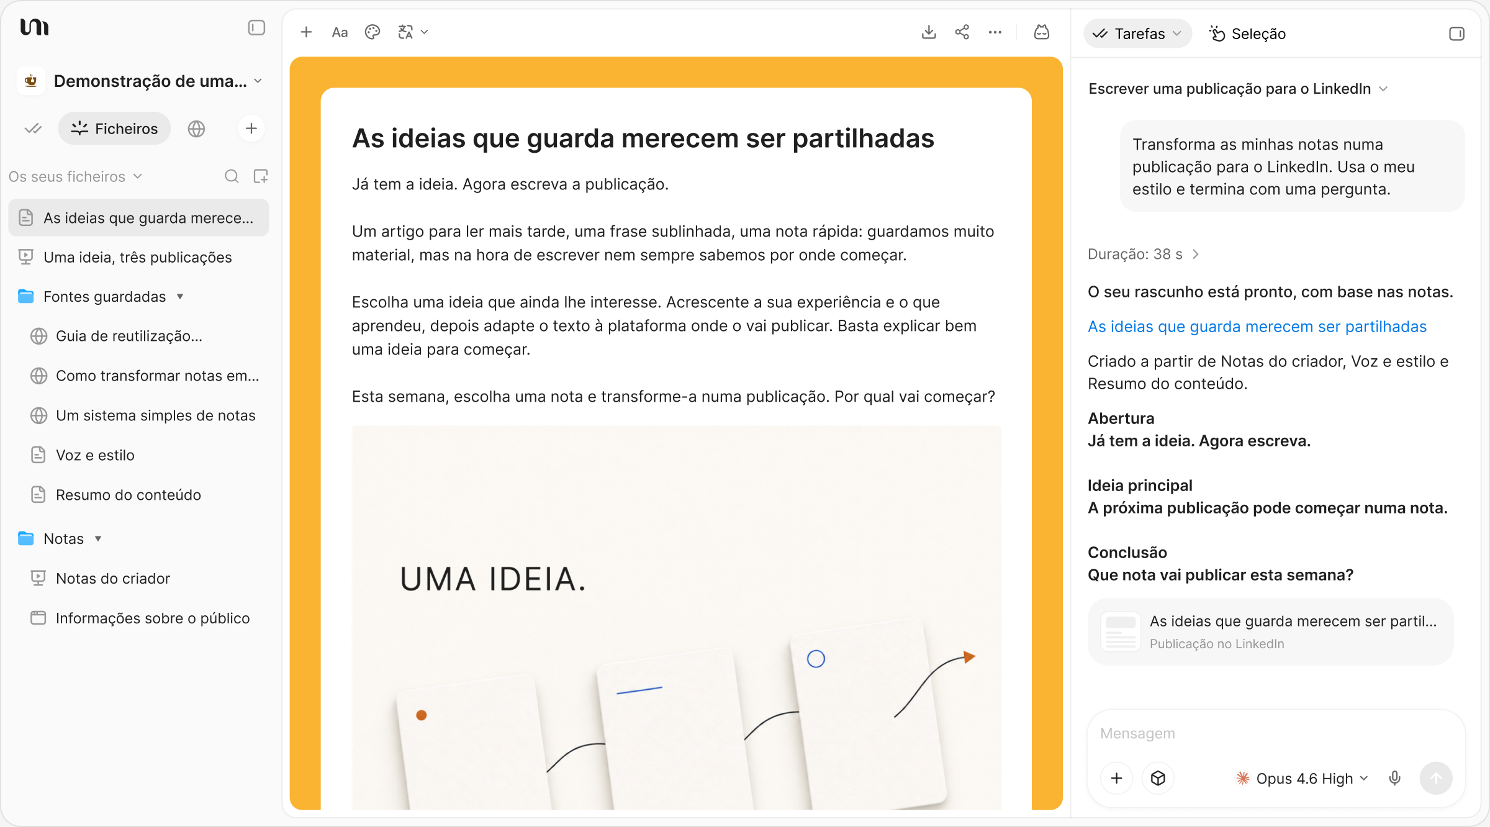The width and height of the screenshot is (1490, 827).
Task: Click the document title heading in editor
Action: coord(643,138)
